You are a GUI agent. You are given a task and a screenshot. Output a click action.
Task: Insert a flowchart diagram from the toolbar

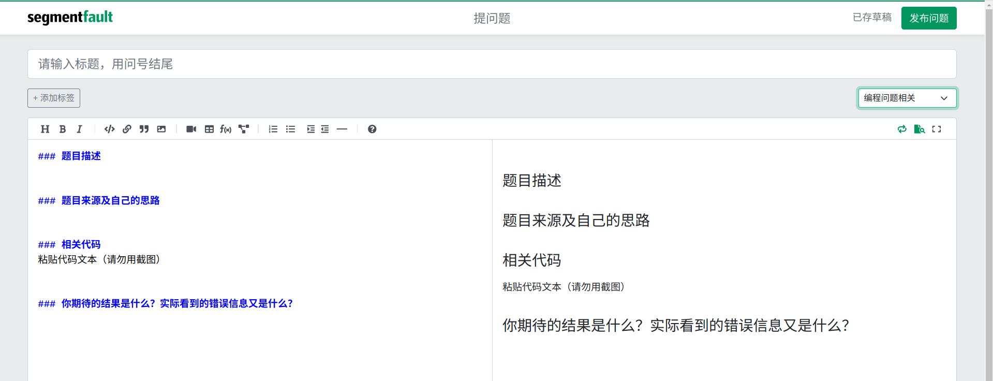click(x=244, y=129)
